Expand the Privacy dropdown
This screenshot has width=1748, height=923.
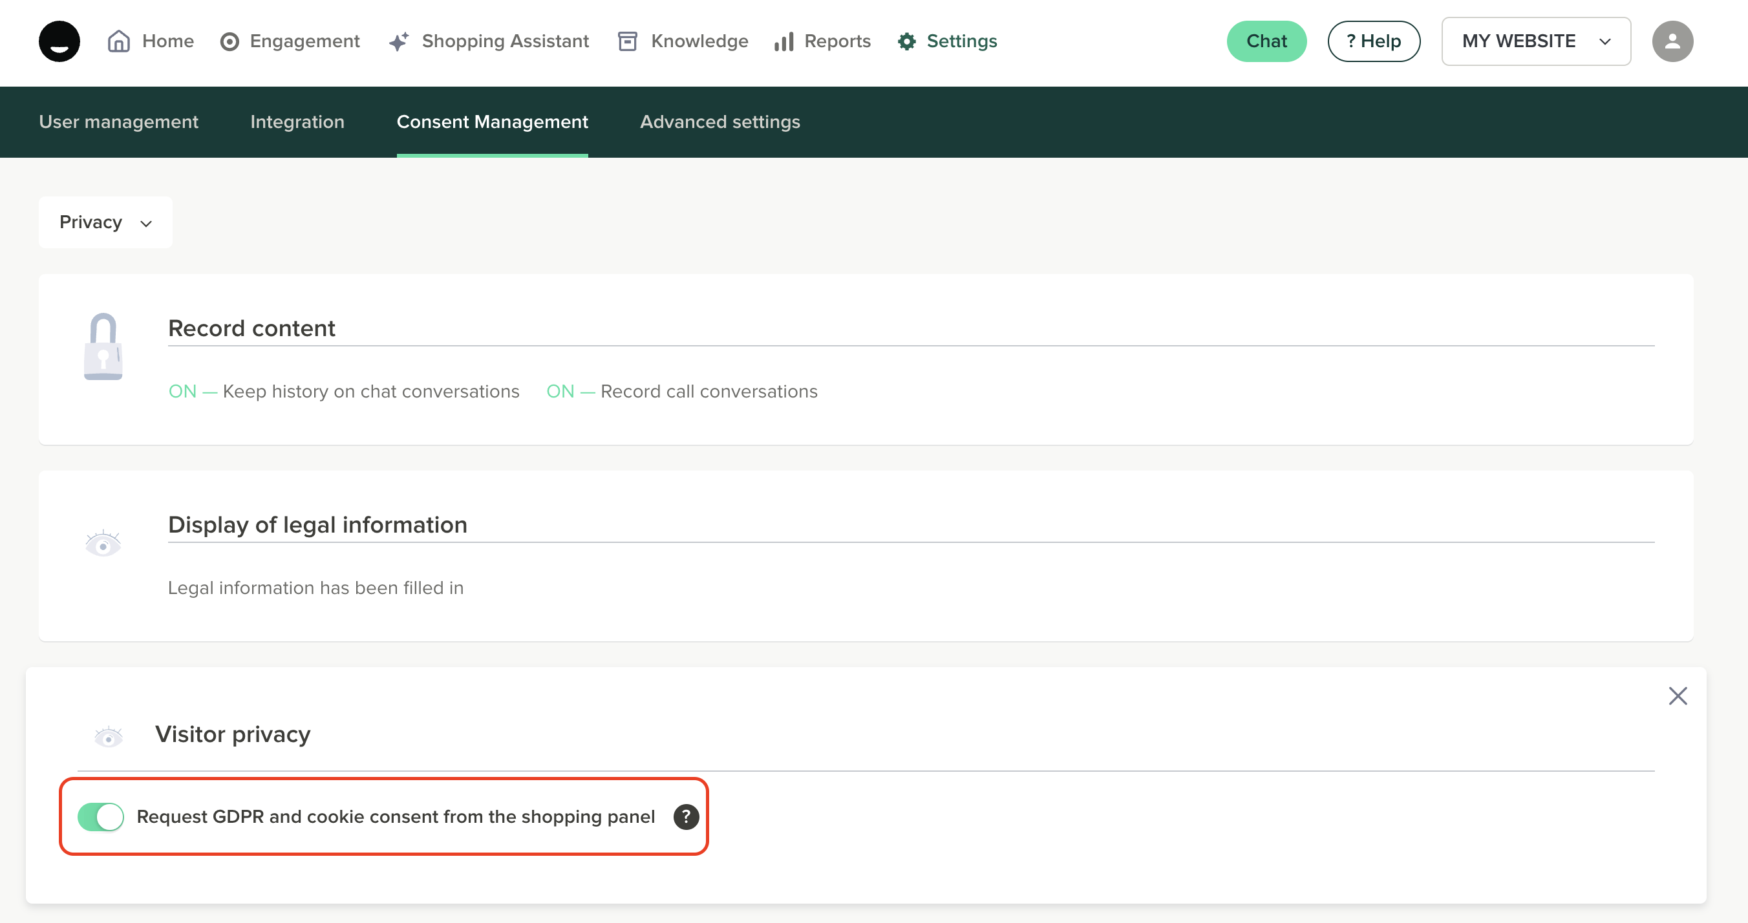tap(105, 222)
